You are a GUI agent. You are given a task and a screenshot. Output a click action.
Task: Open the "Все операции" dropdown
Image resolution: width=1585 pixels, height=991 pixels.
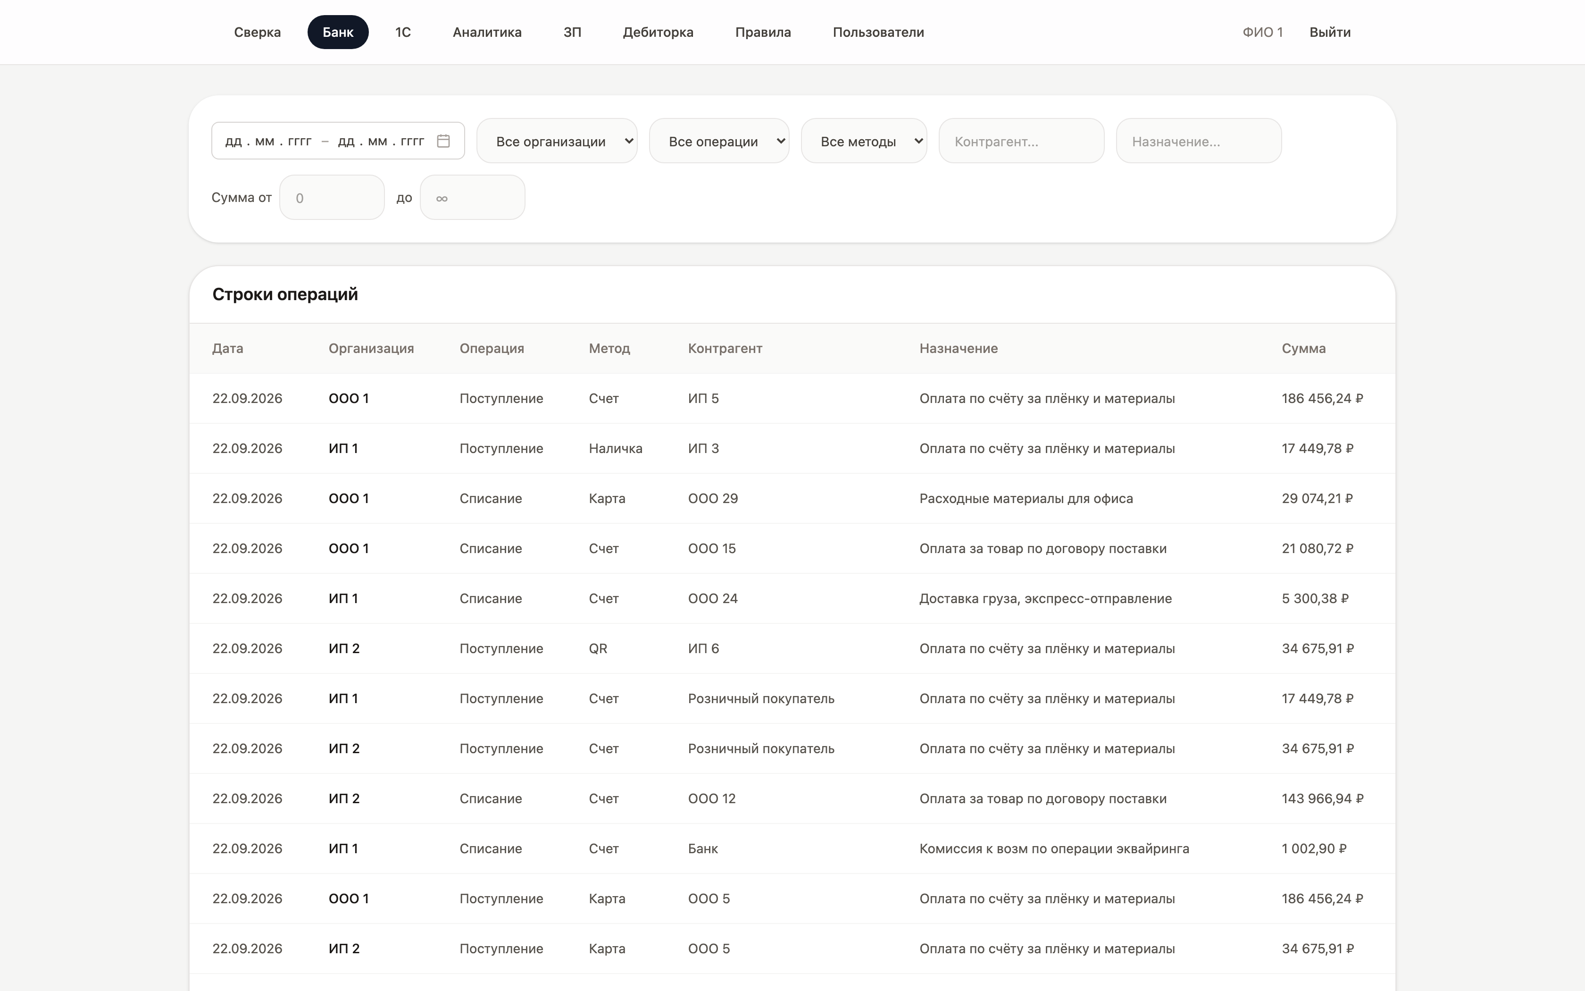coord(719,141)
